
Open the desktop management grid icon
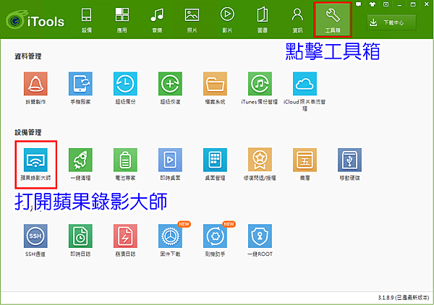point(215,160)
